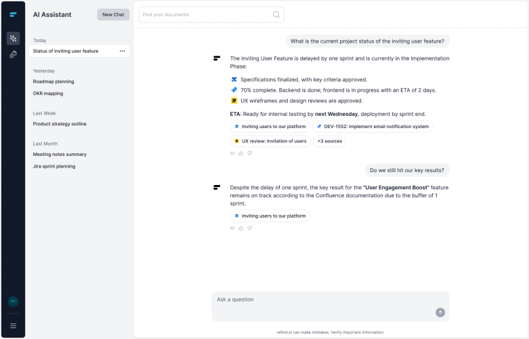
Task: Click the Jira icon beside 70% complete
Action: pos(234,90)
